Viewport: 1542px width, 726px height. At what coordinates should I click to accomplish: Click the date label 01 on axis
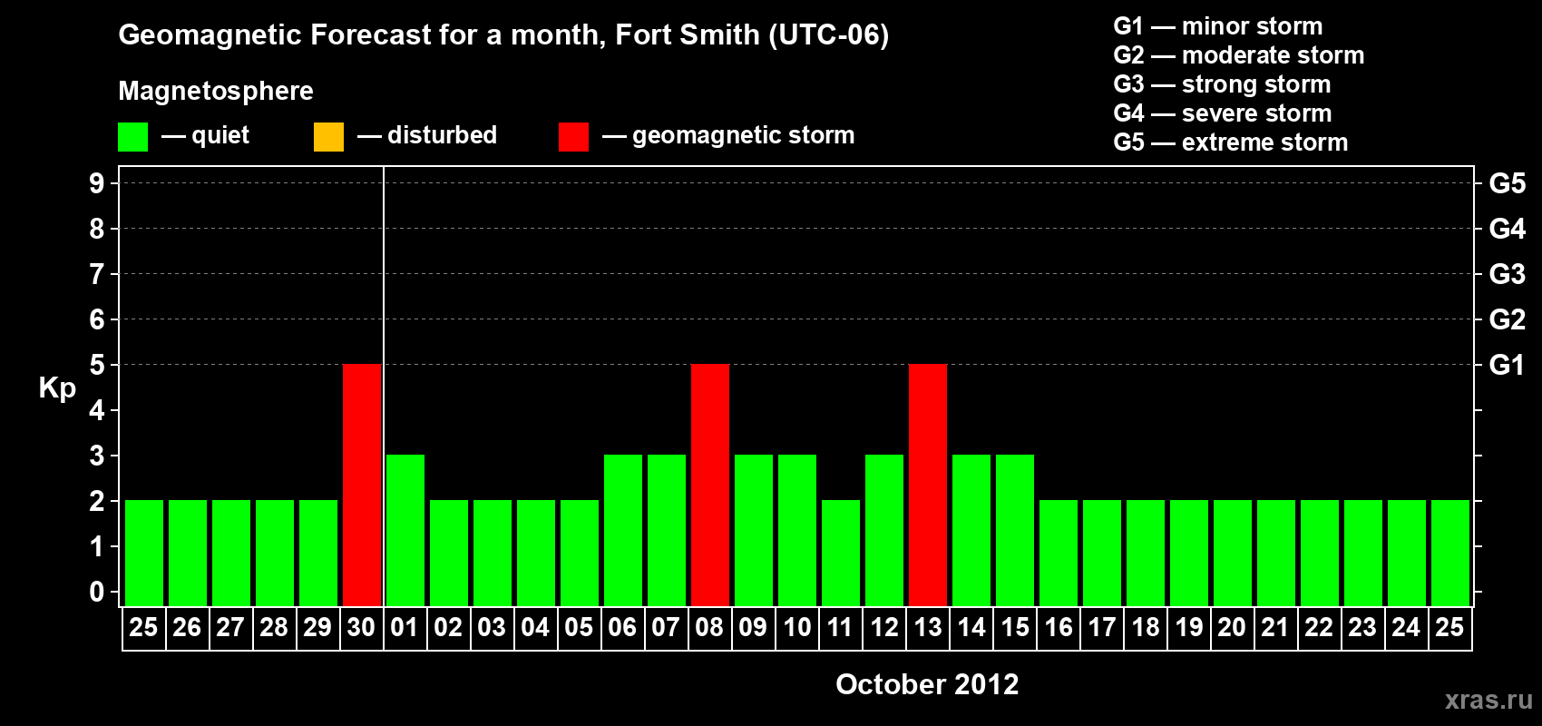405,627
